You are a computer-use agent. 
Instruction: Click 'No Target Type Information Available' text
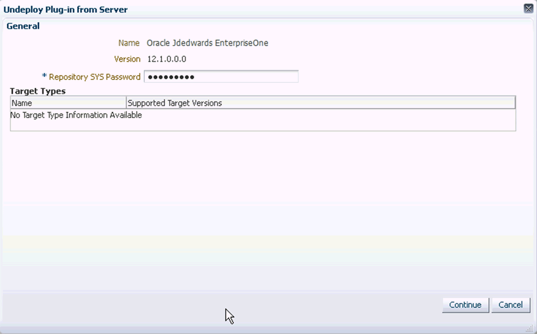point(76,115)
